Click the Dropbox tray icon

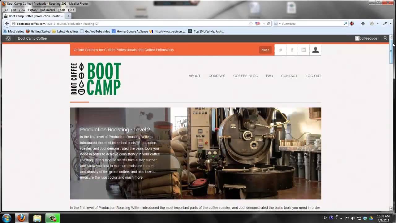click(365, 218)
